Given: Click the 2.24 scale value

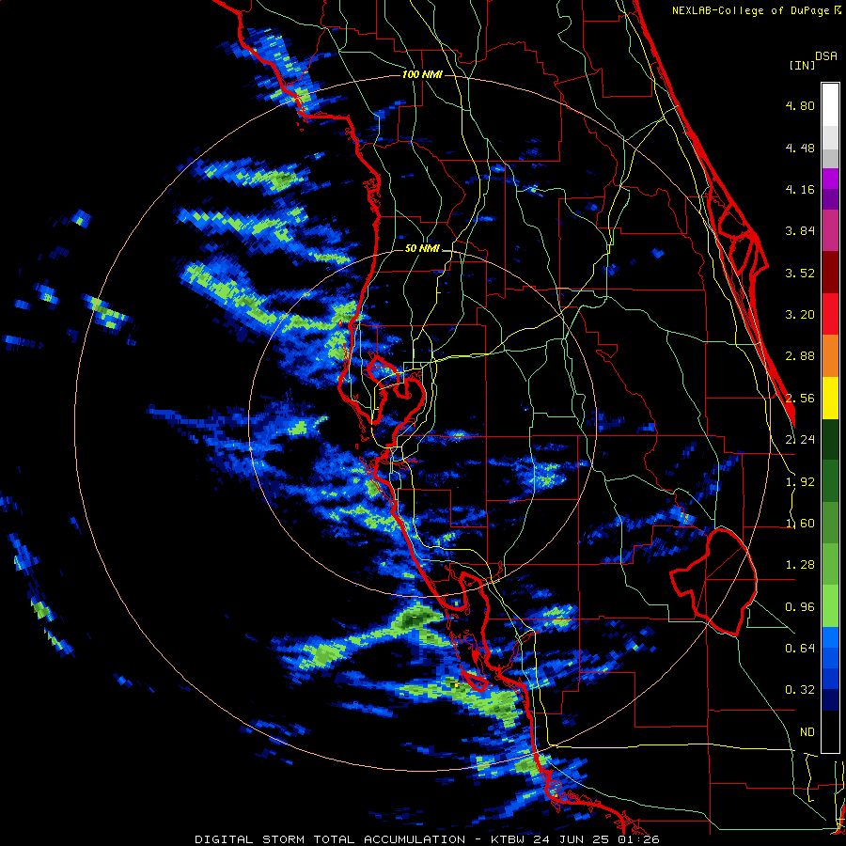Looking at the screenshot, I should pos(800,440).
